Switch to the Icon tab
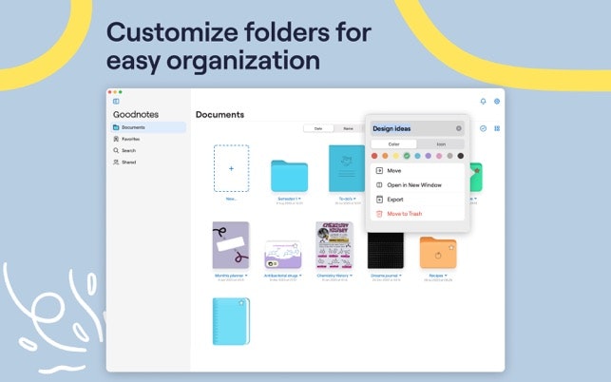611x382 pixels. point(441,144)
